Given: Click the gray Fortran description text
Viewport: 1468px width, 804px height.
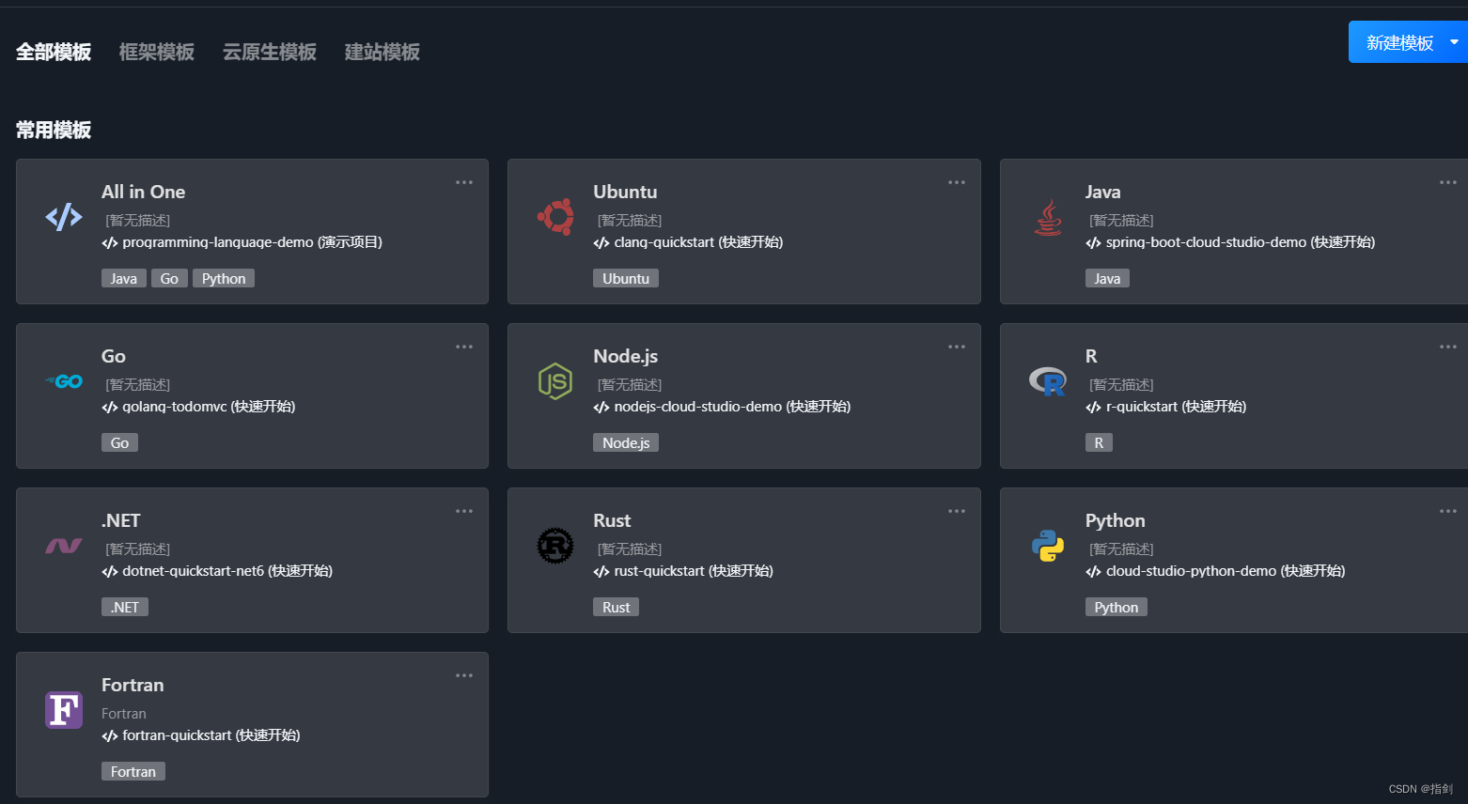Looking at the screenshot, I should pyautogui.click(x=124, y=714).
